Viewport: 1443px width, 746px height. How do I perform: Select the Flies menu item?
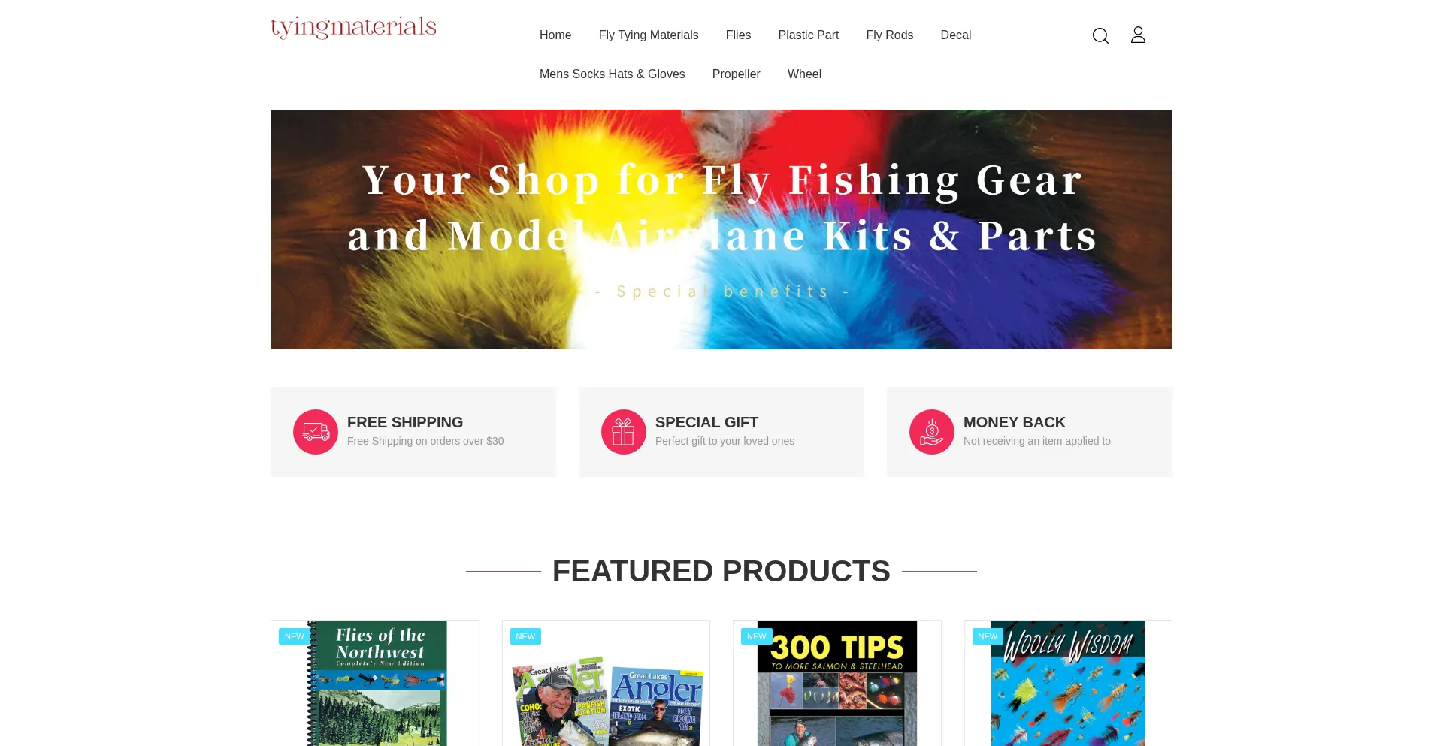[738, 35]
